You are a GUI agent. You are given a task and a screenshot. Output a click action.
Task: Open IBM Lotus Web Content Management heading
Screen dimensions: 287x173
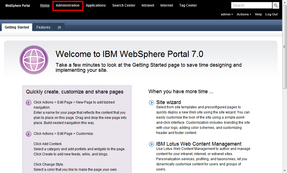(x=199, y=144)
